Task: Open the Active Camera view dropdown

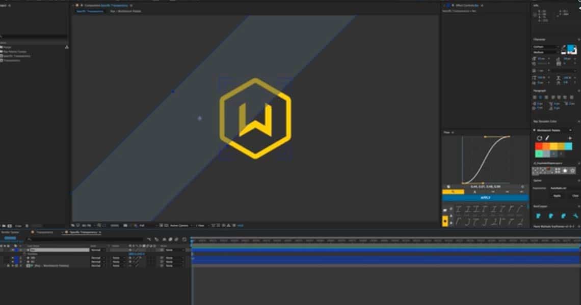Action: point(179,225)
